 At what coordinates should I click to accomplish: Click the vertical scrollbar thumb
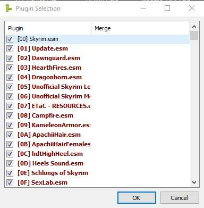(194, 36)
